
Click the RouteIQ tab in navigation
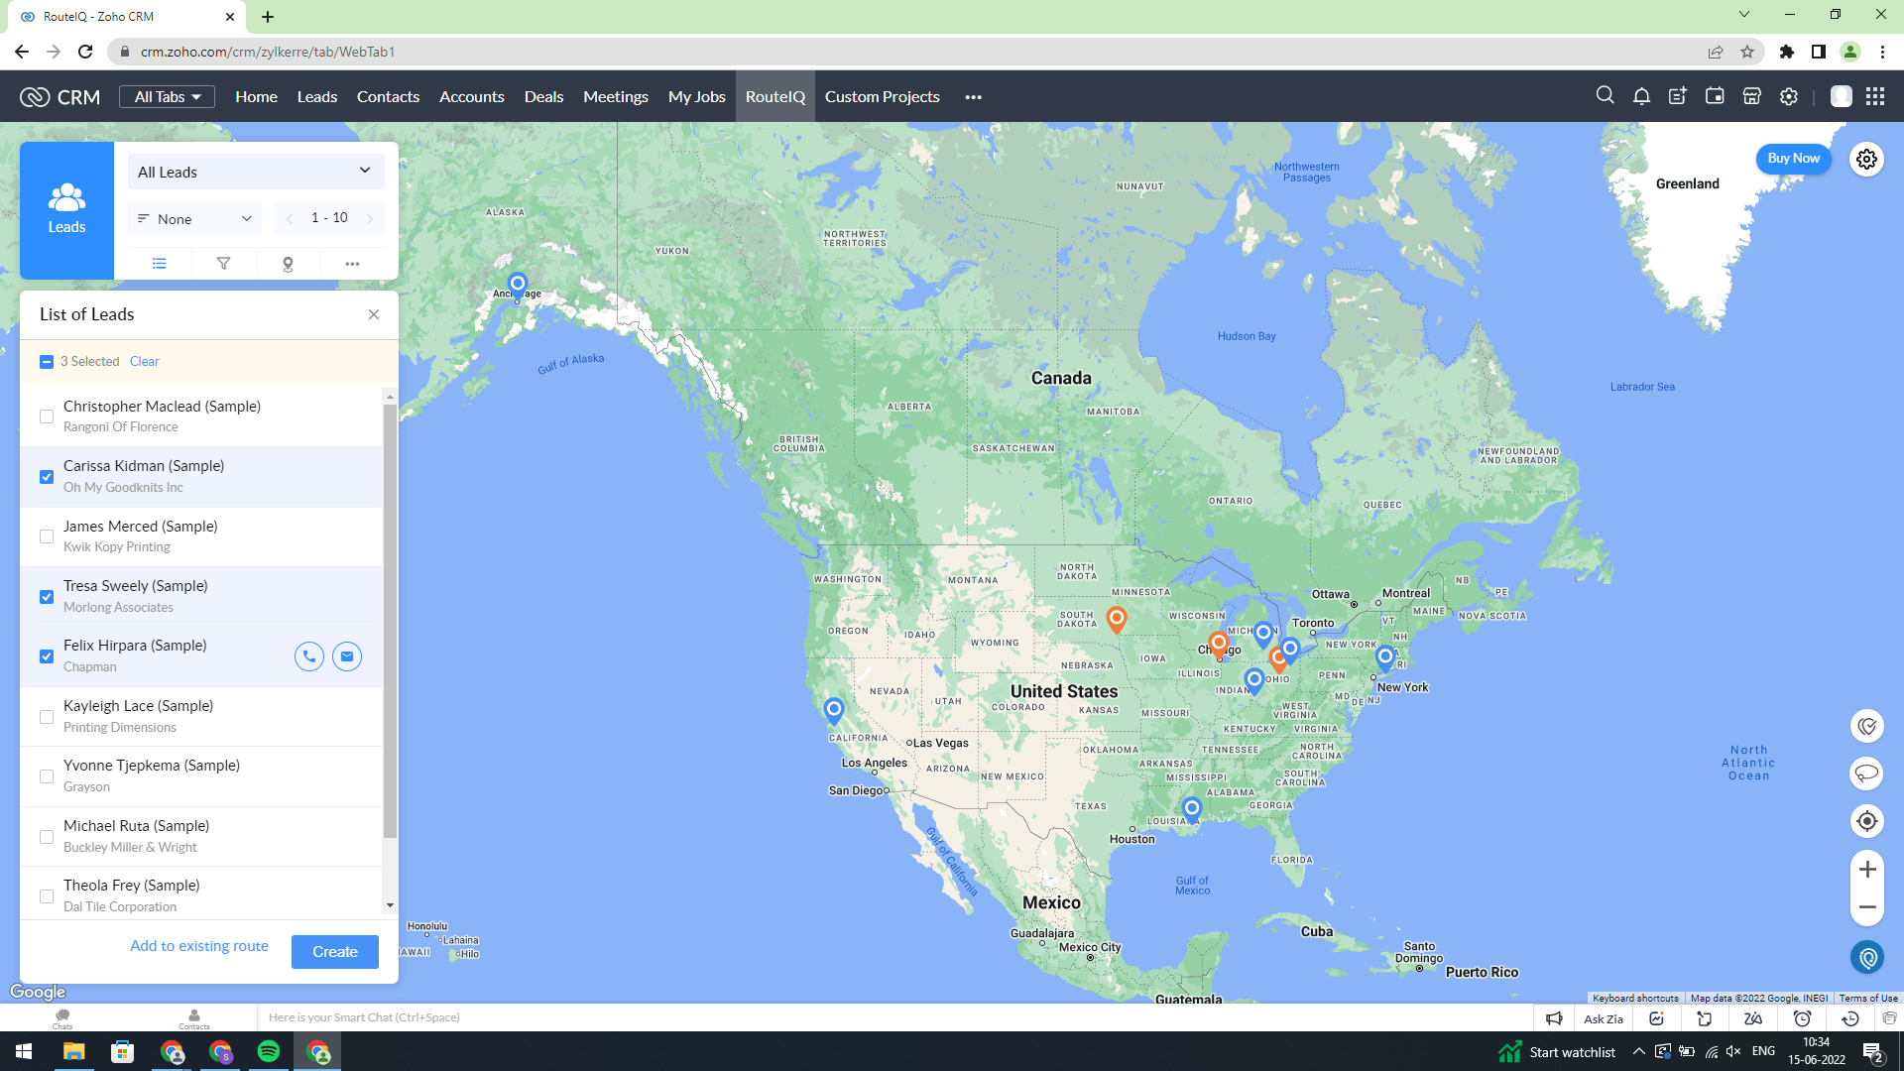(x=773, y=97)
